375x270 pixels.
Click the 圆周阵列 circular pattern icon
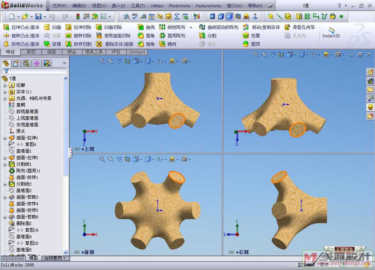(162, 35)
